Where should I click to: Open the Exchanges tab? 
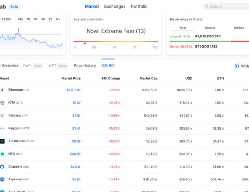[x=115, y=6]
